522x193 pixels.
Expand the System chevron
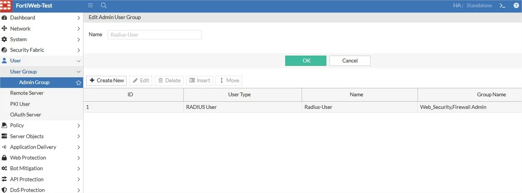78,39
